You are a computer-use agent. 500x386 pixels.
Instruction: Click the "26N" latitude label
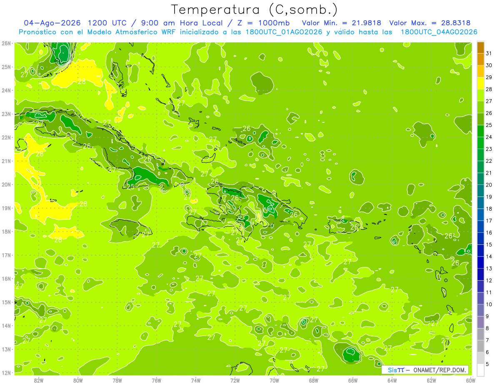[x=6, y=43]
